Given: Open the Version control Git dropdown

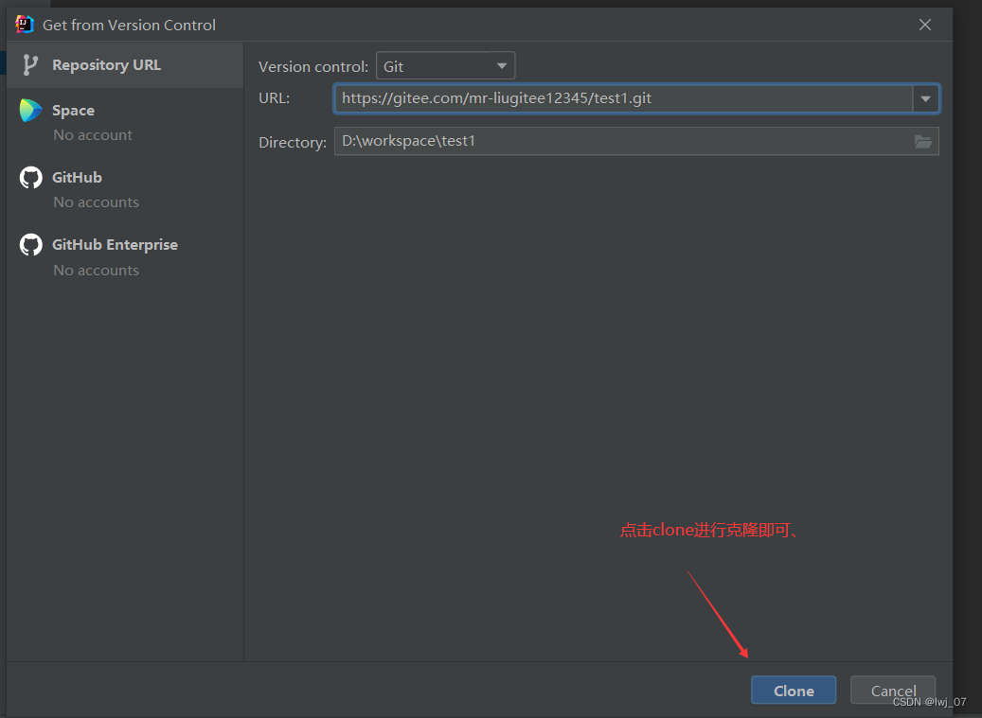Looking at the screenshot, I should click(445, 65).
